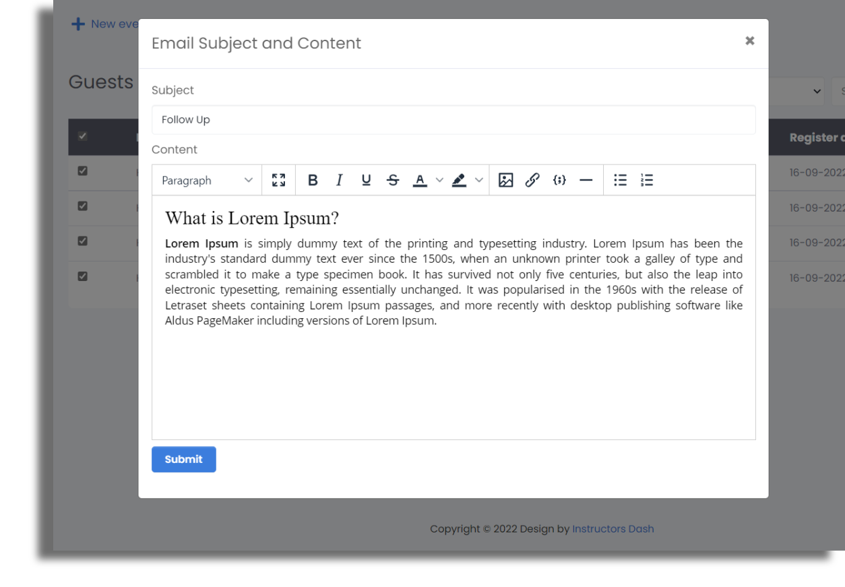Click the Submit button
845x587 pixels.
click(183, 459)
